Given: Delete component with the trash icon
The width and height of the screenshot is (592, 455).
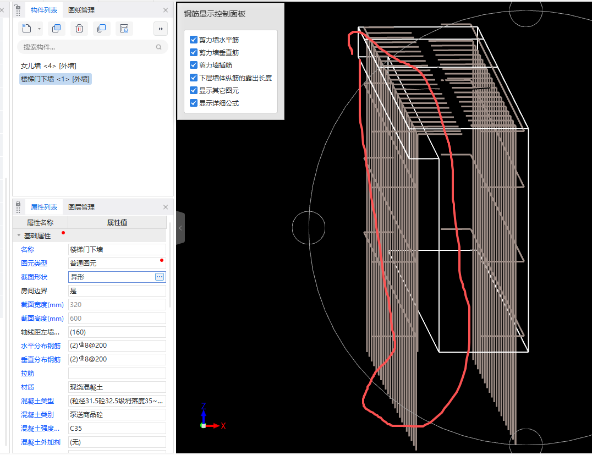Looking at the screenshot, I should coord(79,29).
